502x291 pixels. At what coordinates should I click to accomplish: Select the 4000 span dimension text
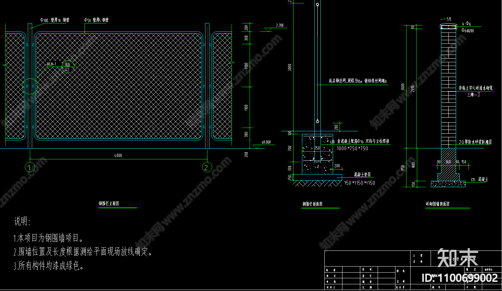[118, 155]
